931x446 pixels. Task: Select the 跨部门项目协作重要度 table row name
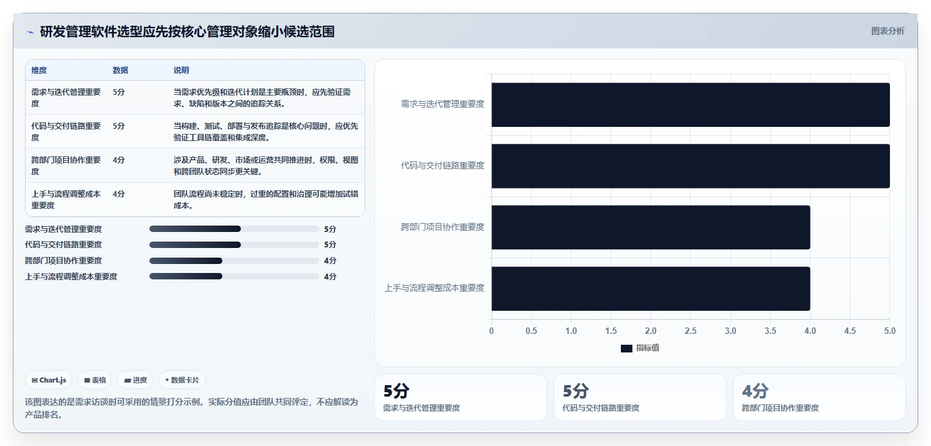point(66,165)
